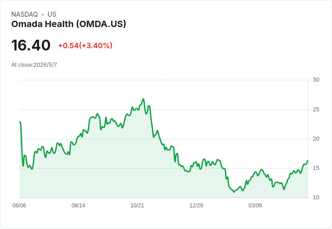Click the 30 price axis label
Screen dimensions: 332x229
coord(316,80)
